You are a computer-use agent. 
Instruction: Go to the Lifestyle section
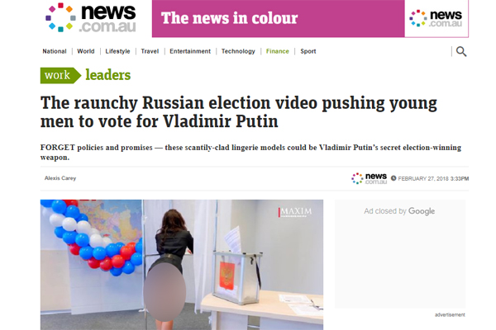coord(117,51)
